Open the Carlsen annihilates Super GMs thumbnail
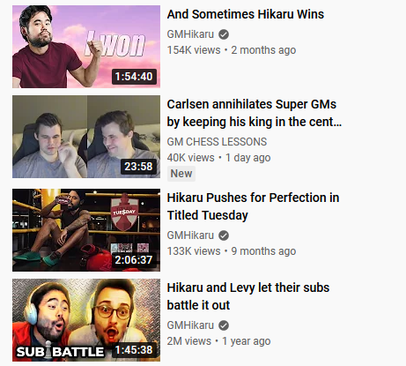The height and width of the screenshot is (366, 406). coord(86,137)
